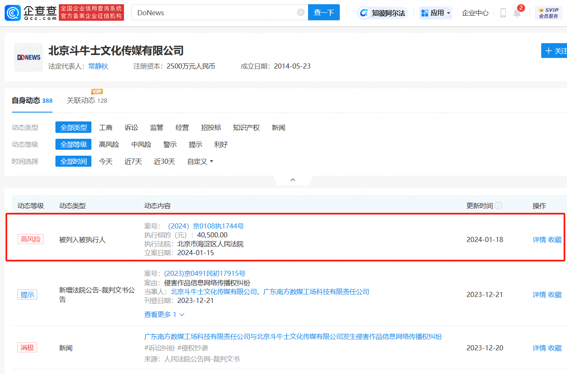Filter by 经营 type
The width and height of the screenshot is (567, 374).
[x=182, y=127]
